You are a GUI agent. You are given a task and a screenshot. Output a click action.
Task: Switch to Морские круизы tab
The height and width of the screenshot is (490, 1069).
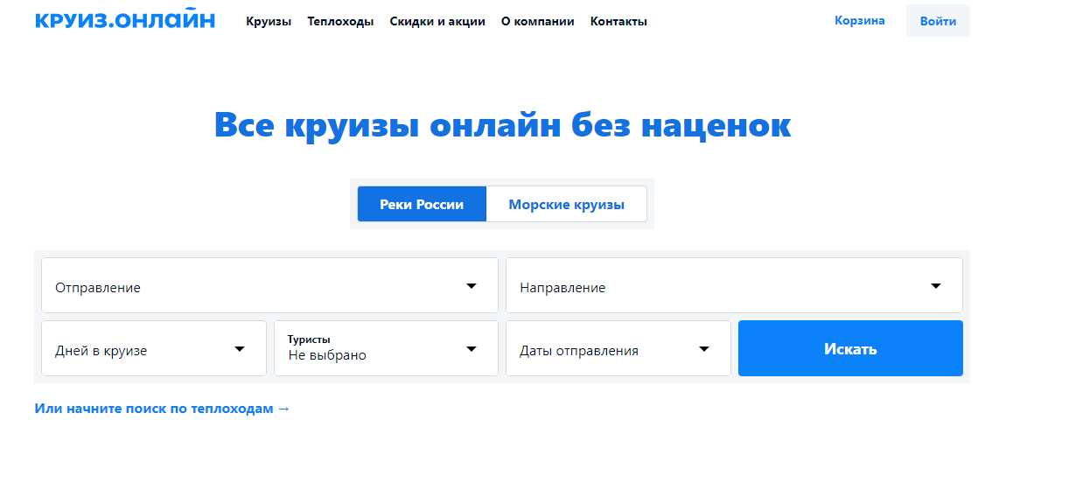567,205
